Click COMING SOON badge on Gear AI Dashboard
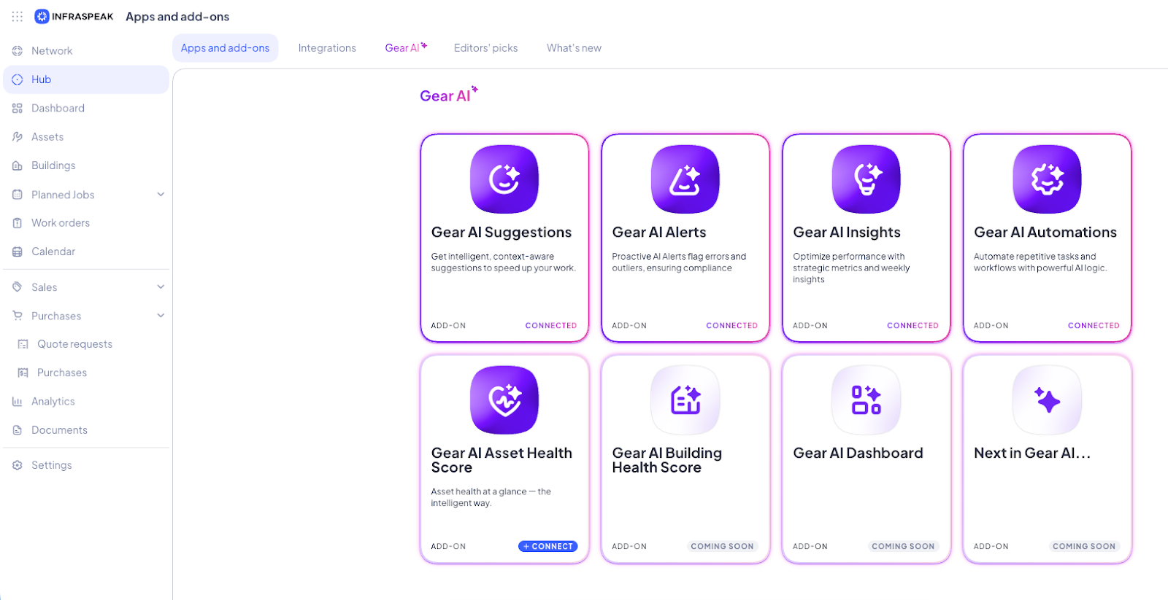1168x600 pixels. click(x=903, y=546)
